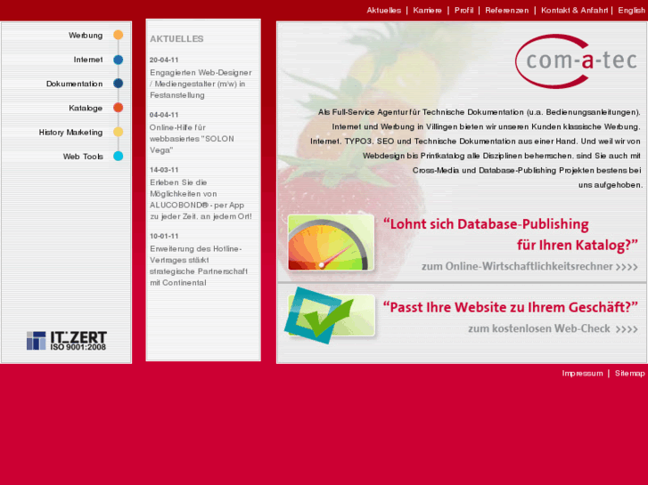Open news about Continental Hotline-Vertrag

click(199, 266)
